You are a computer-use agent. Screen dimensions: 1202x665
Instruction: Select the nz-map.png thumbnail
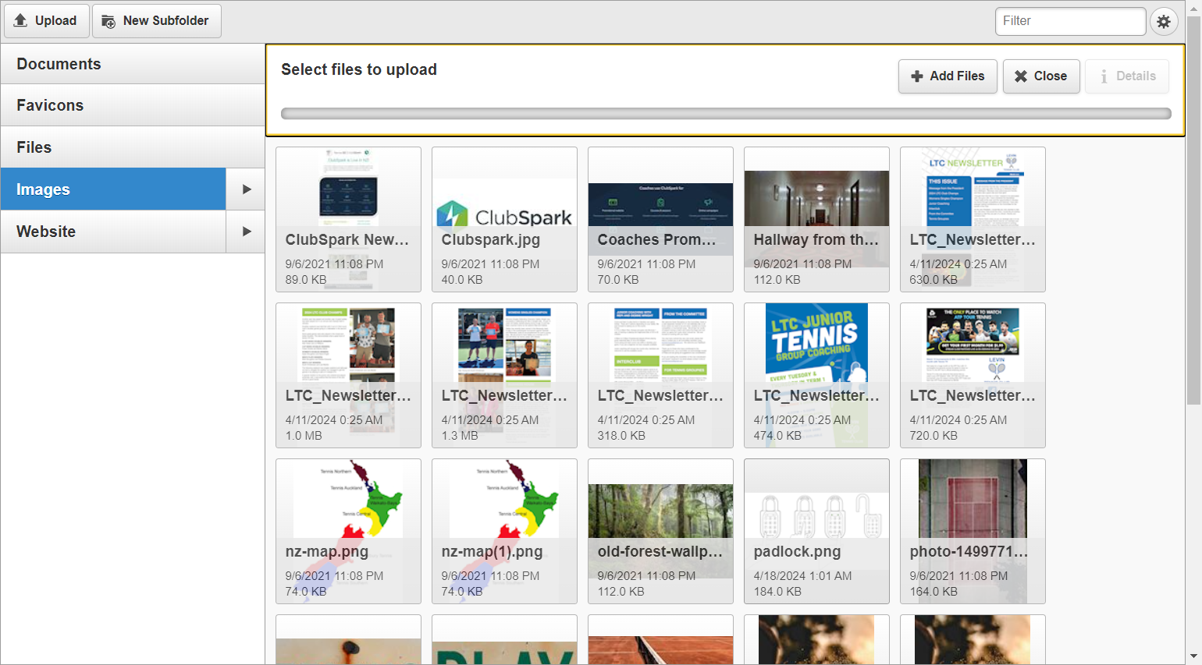point(348,532)
